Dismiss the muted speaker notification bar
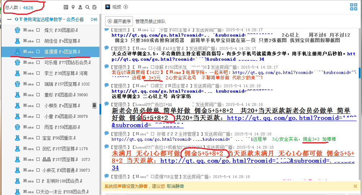The height and width of the screenshot is (195, 362). point(355,186)
